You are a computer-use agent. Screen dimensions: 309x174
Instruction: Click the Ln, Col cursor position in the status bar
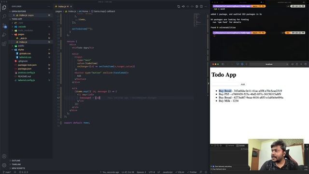click(x=127, y=172)
